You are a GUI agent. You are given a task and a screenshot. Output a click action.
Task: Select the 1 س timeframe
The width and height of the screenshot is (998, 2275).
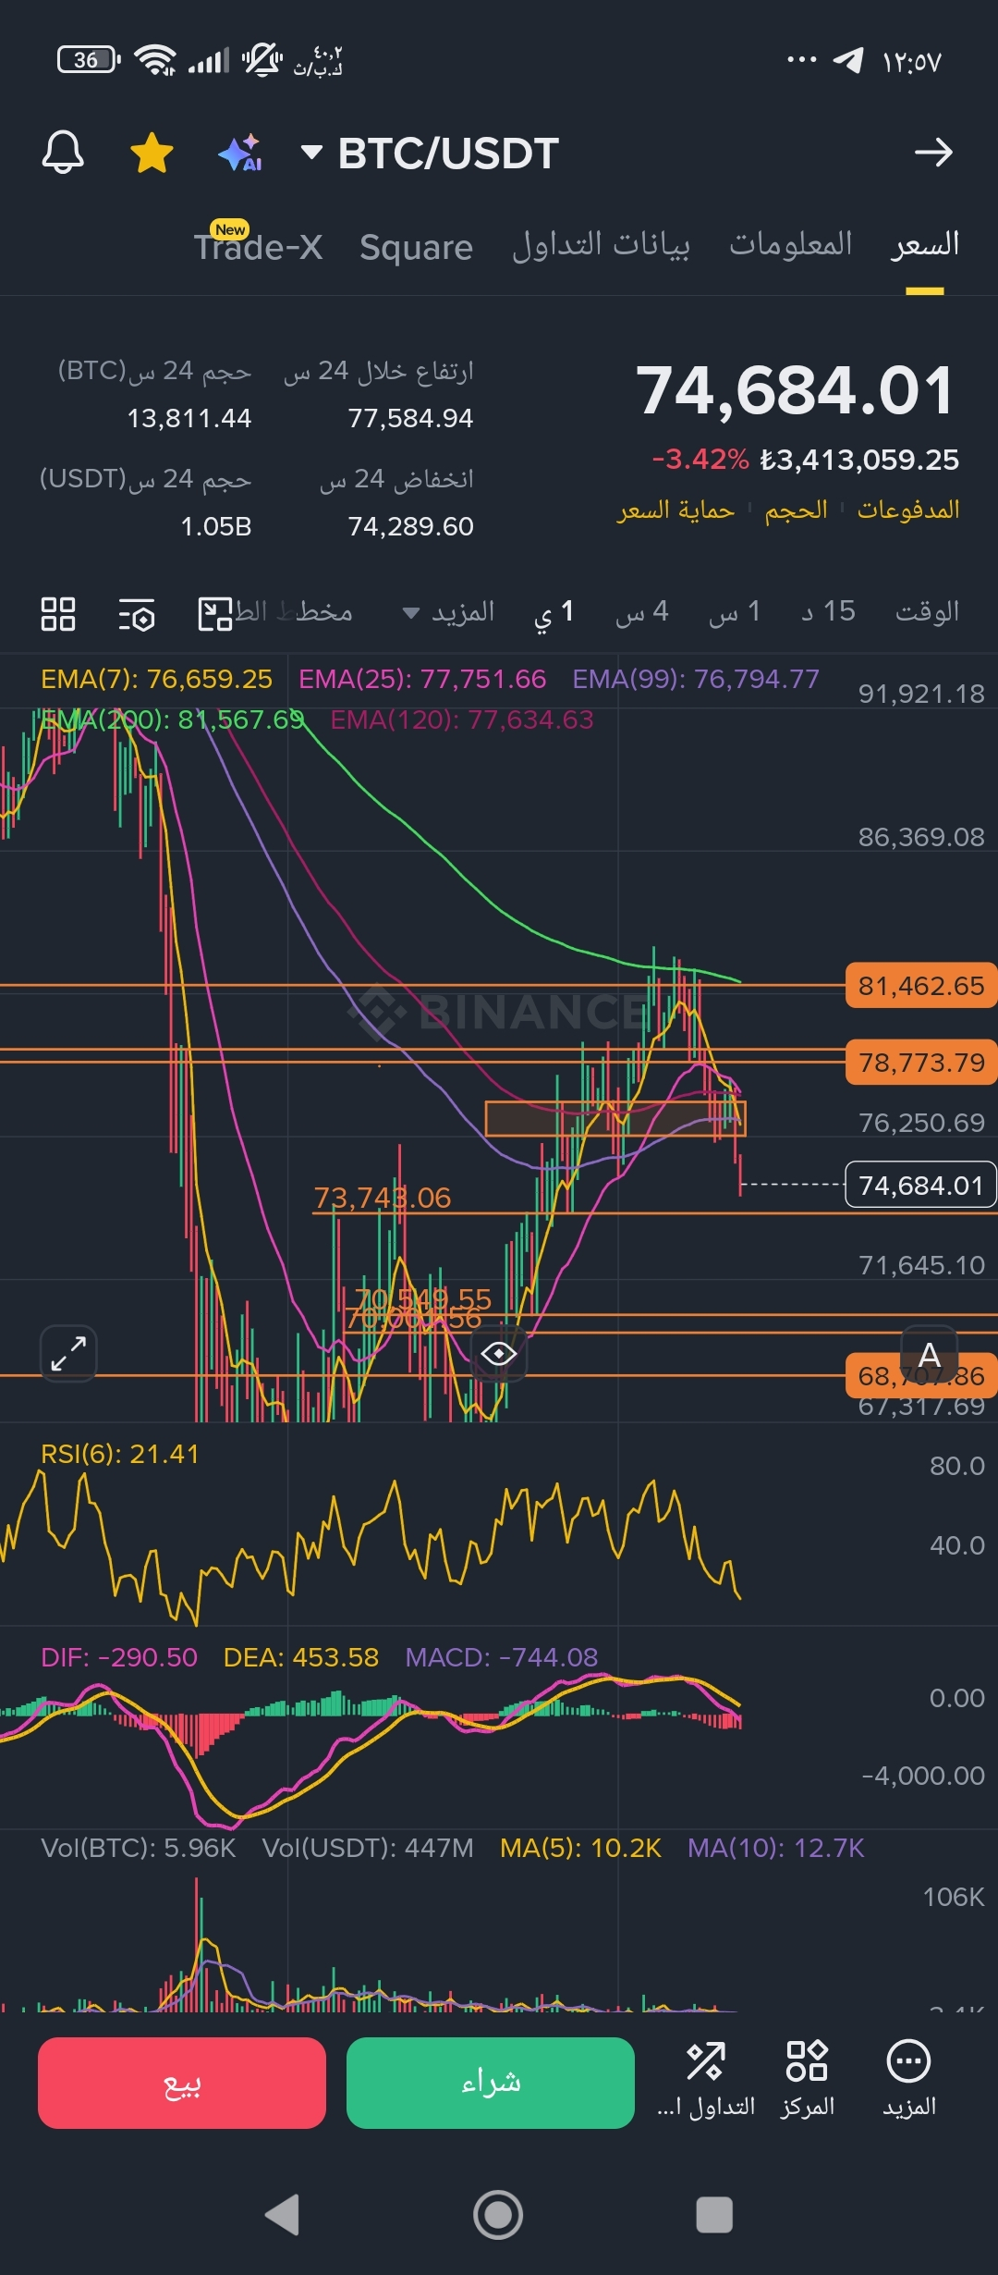tap(735, 612)
